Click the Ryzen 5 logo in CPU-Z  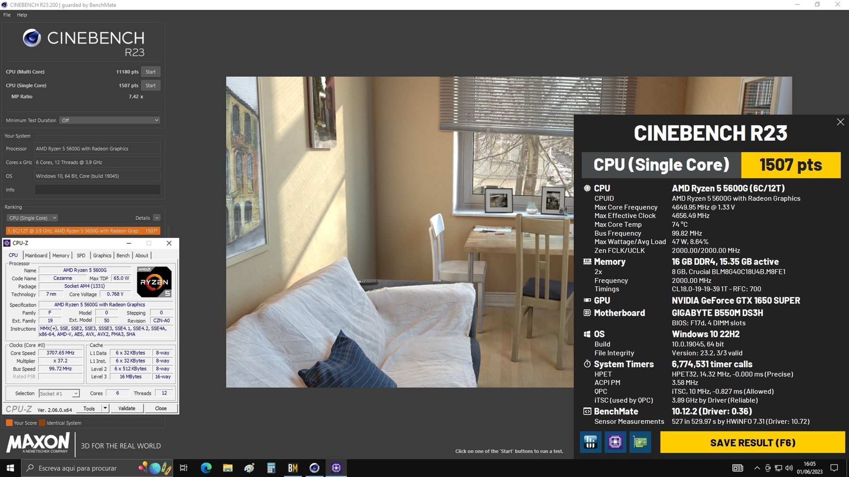point(154,282)
